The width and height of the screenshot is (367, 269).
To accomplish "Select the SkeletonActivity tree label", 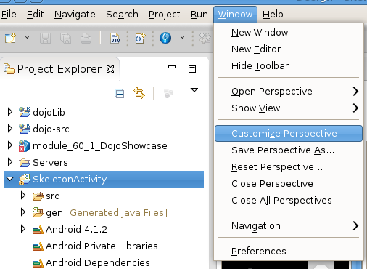I will (x=70, y=180).
